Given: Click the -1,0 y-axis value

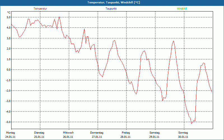Looking at the screenshot, I should point(8,80).
